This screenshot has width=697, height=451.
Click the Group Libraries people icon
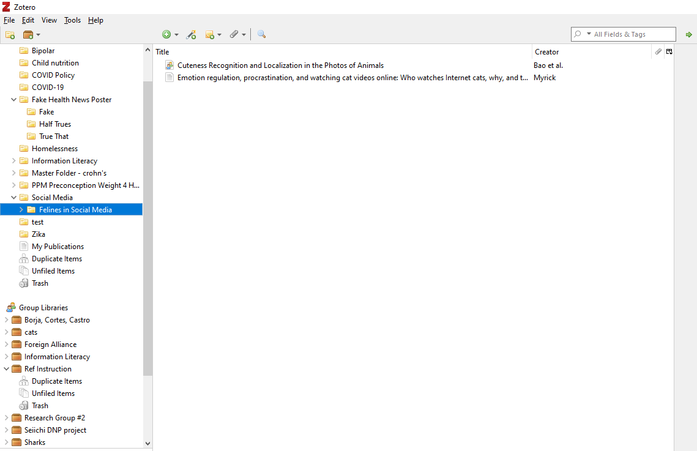[11, 307]
